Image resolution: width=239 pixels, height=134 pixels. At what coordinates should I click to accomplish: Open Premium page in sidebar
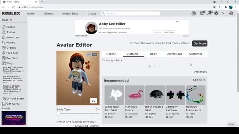pos(10,58)
